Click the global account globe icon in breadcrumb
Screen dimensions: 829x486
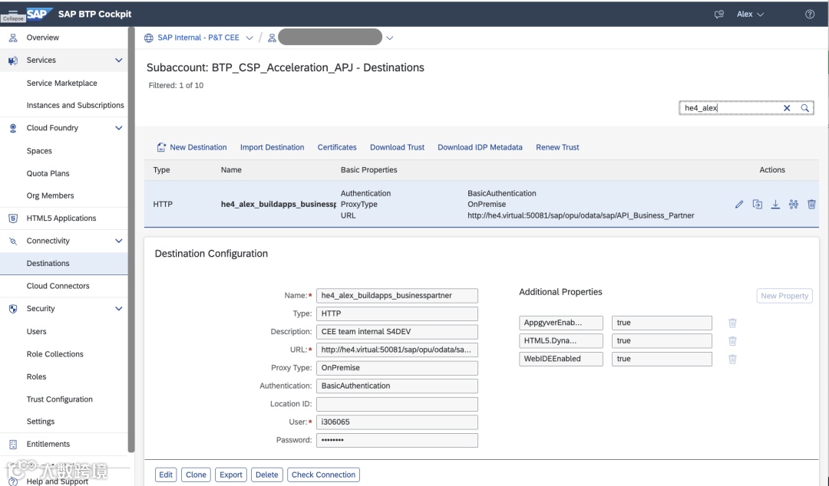tap(149, 38)
